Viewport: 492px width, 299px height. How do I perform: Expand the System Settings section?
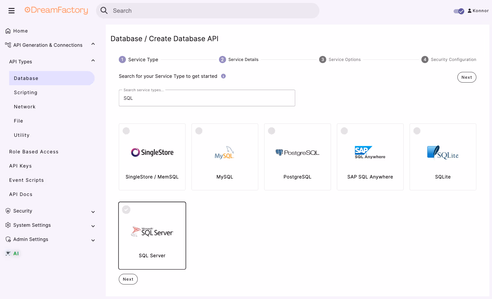(x=93, y=226)
